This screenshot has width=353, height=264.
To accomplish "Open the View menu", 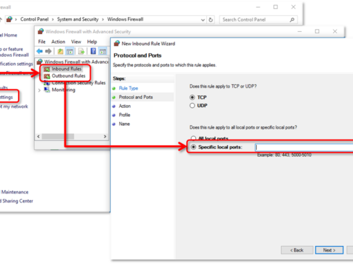I will click(x=76, y=41).
